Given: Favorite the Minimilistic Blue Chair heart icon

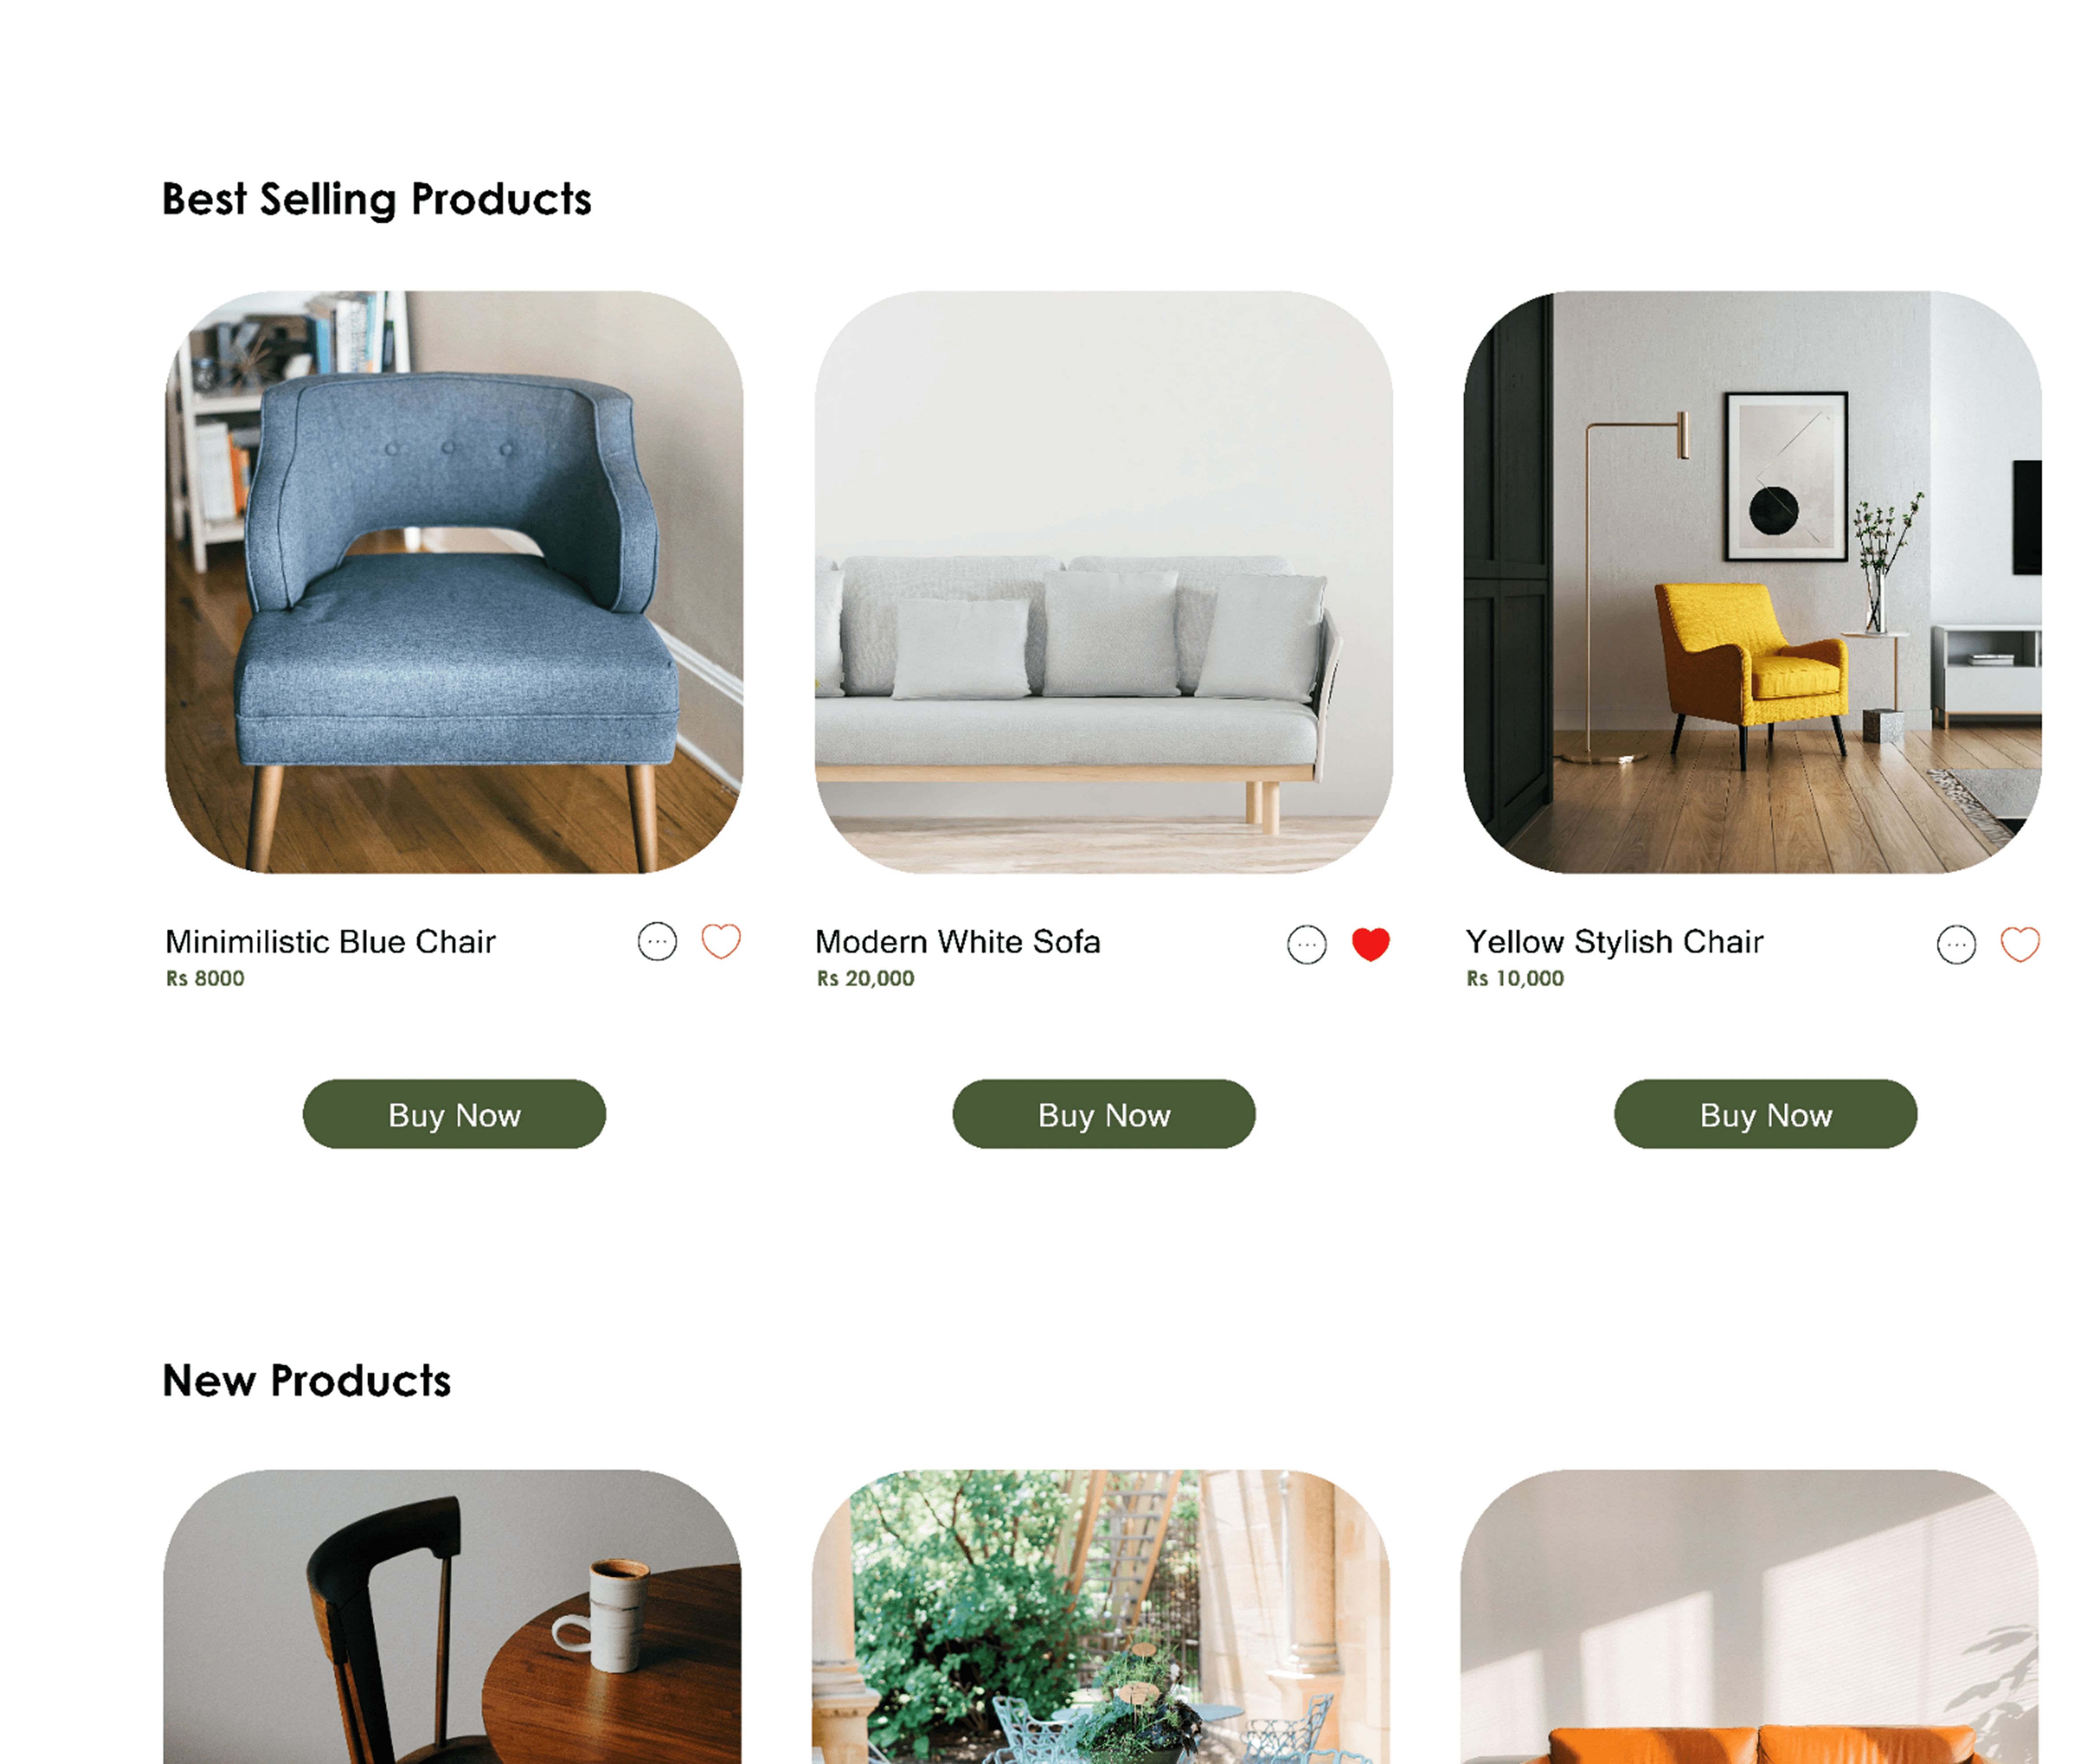Looking at the screenshot, I should pyautogui.click(x=720, y=941).
